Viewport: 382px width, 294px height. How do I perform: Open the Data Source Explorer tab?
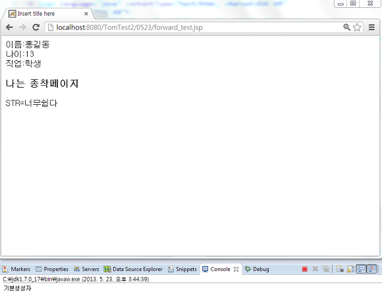click(133, 269)
